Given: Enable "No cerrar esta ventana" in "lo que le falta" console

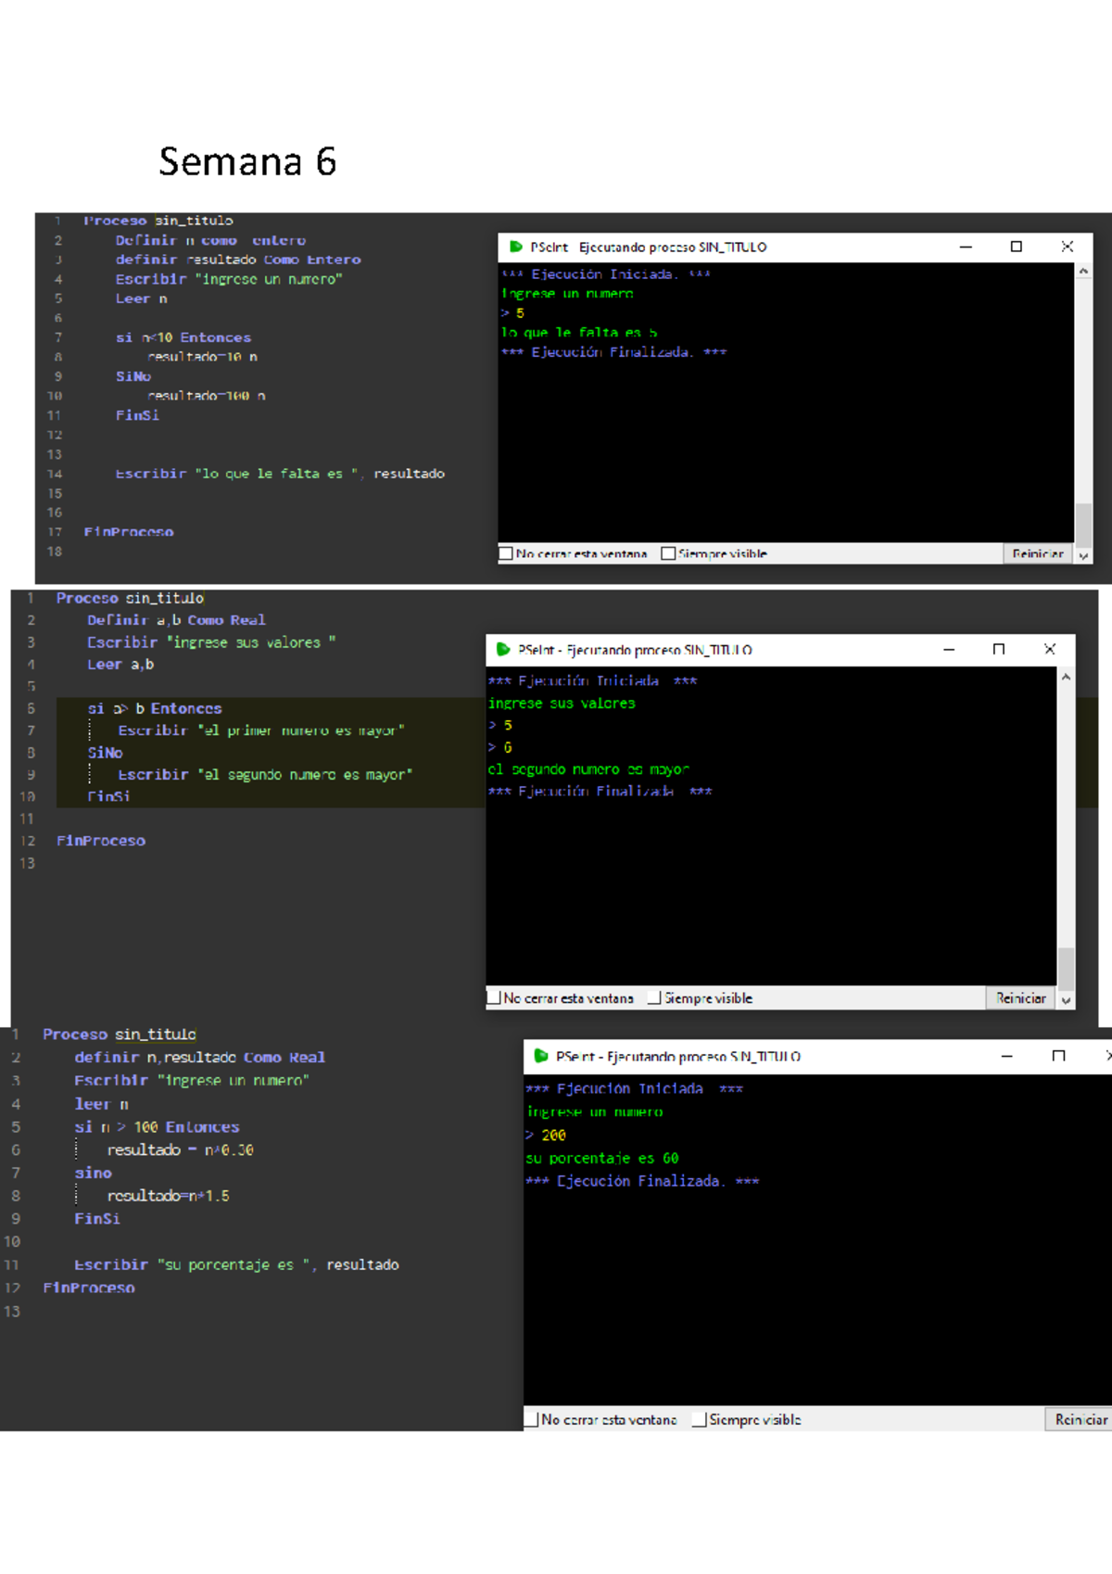Looking at the screenshot, I should [506, 553].
